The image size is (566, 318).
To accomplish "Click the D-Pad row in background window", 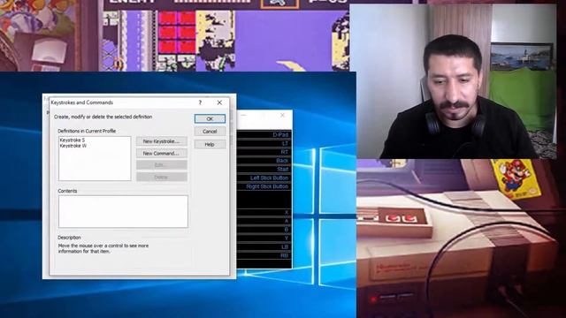I will coord(264,135).
